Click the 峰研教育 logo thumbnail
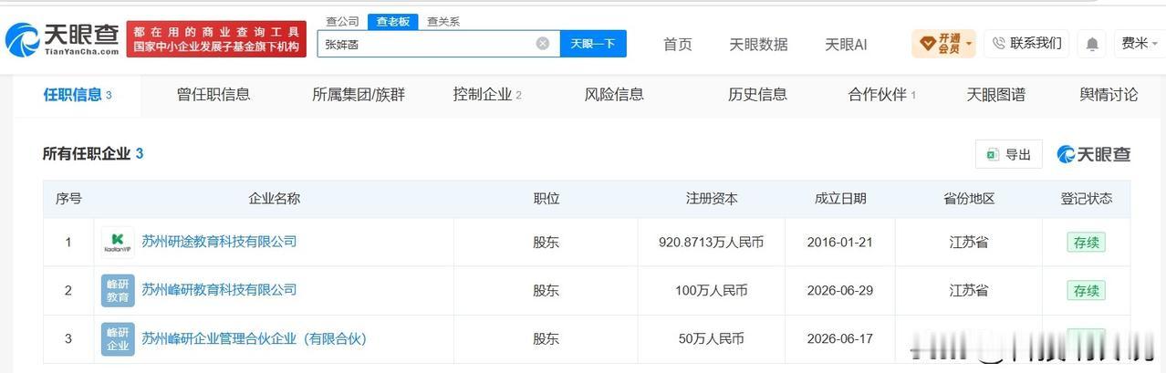 pos(118,291)
